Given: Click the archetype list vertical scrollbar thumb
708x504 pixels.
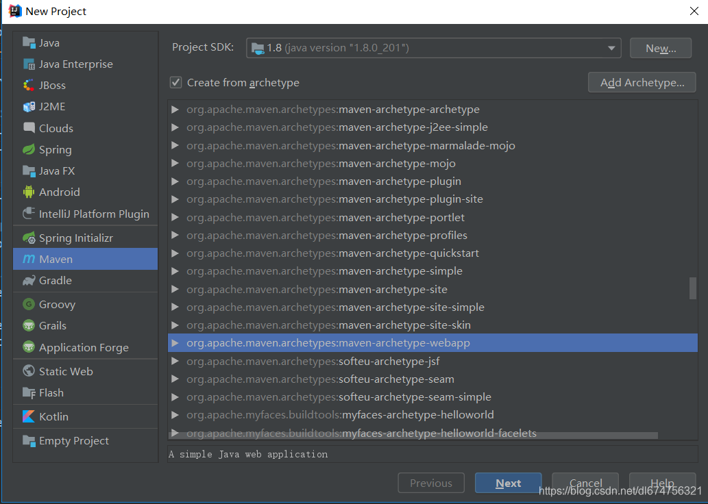Looking at the screenshot, I should click(x=693, y=288).
